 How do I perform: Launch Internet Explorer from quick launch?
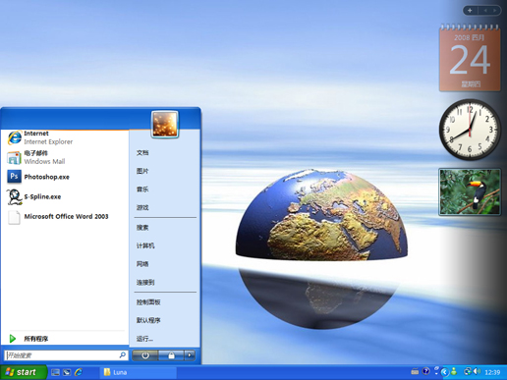click(x=79, y=372)
